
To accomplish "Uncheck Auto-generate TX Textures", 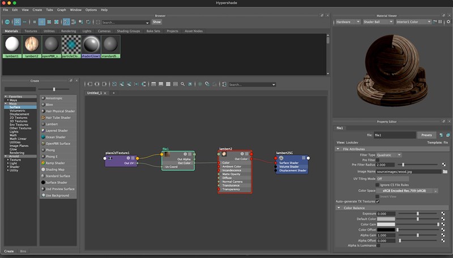I will [378, 201].
